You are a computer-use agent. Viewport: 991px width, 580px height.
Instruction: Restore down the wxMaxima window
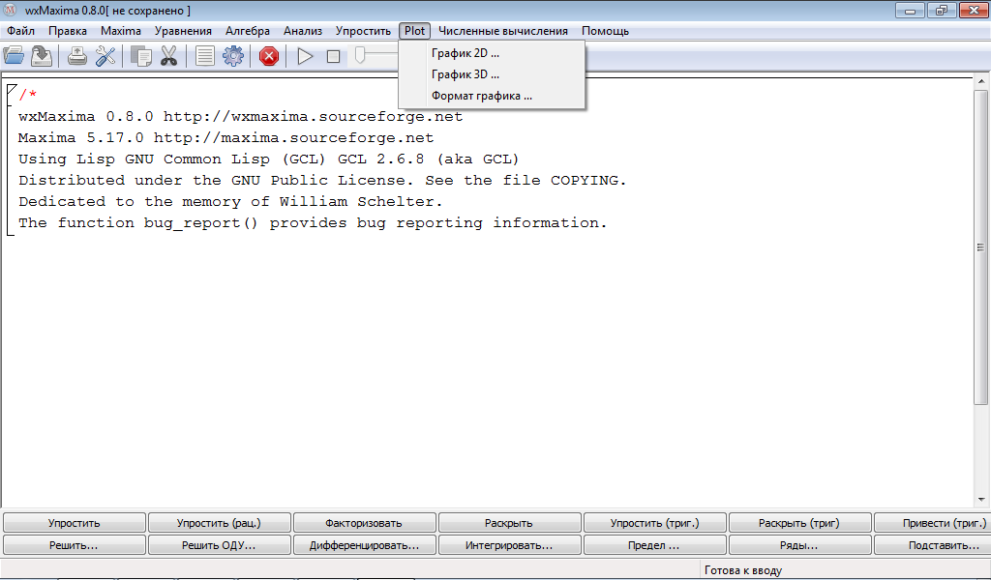942,10
